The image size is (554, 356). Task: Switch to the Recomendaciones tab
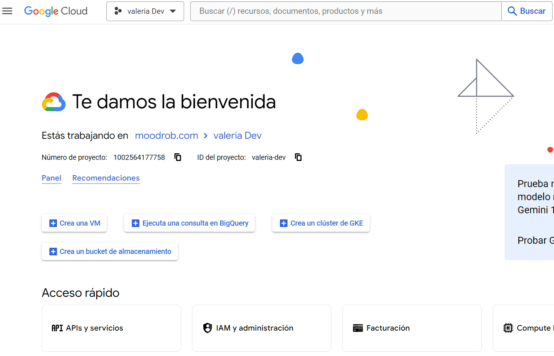click(106, 178)
